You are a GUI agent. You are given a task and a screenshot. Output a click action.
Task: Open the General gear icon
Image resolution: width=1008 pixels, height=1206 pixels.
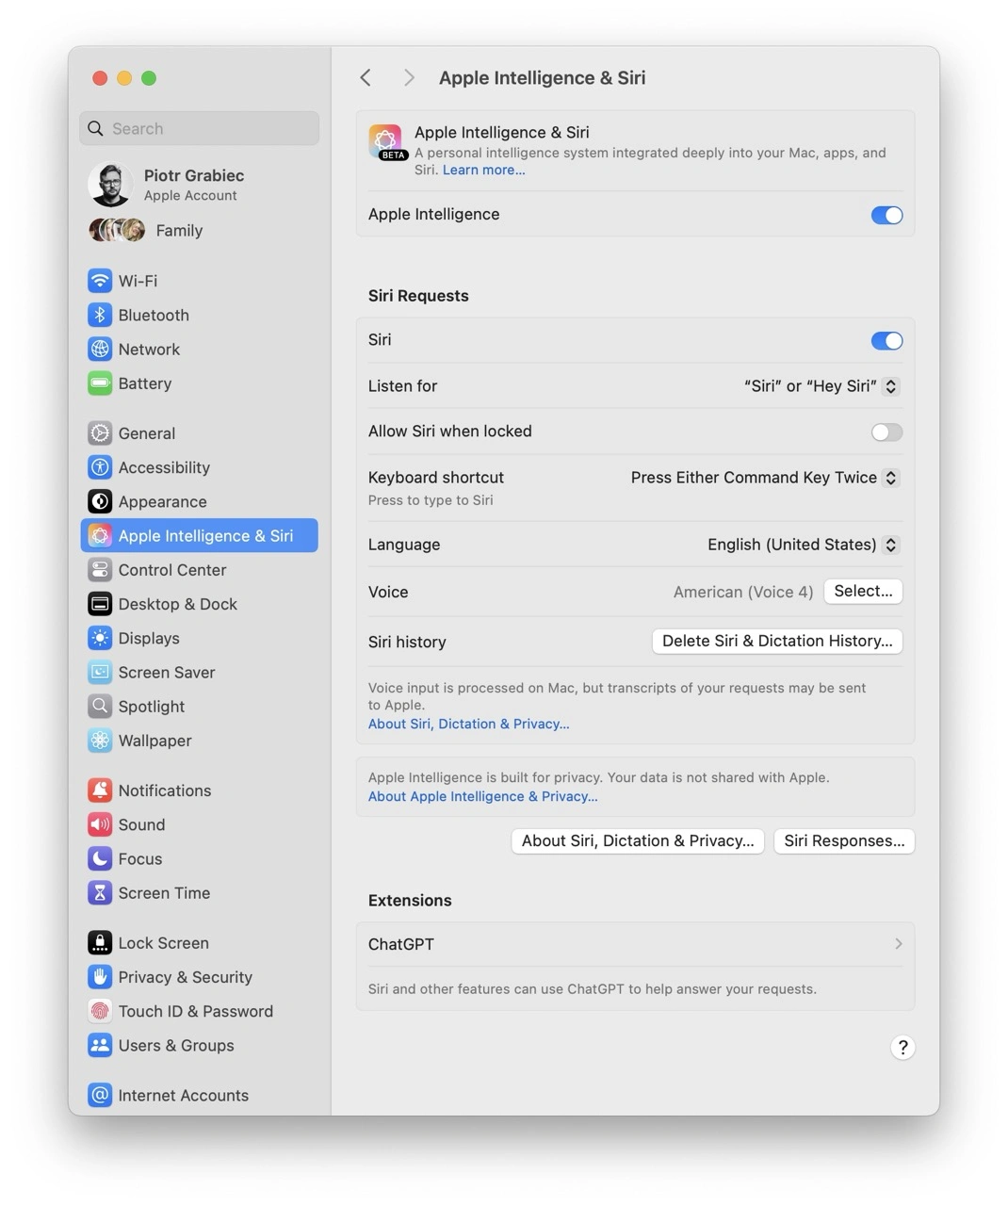coord(100,433)
